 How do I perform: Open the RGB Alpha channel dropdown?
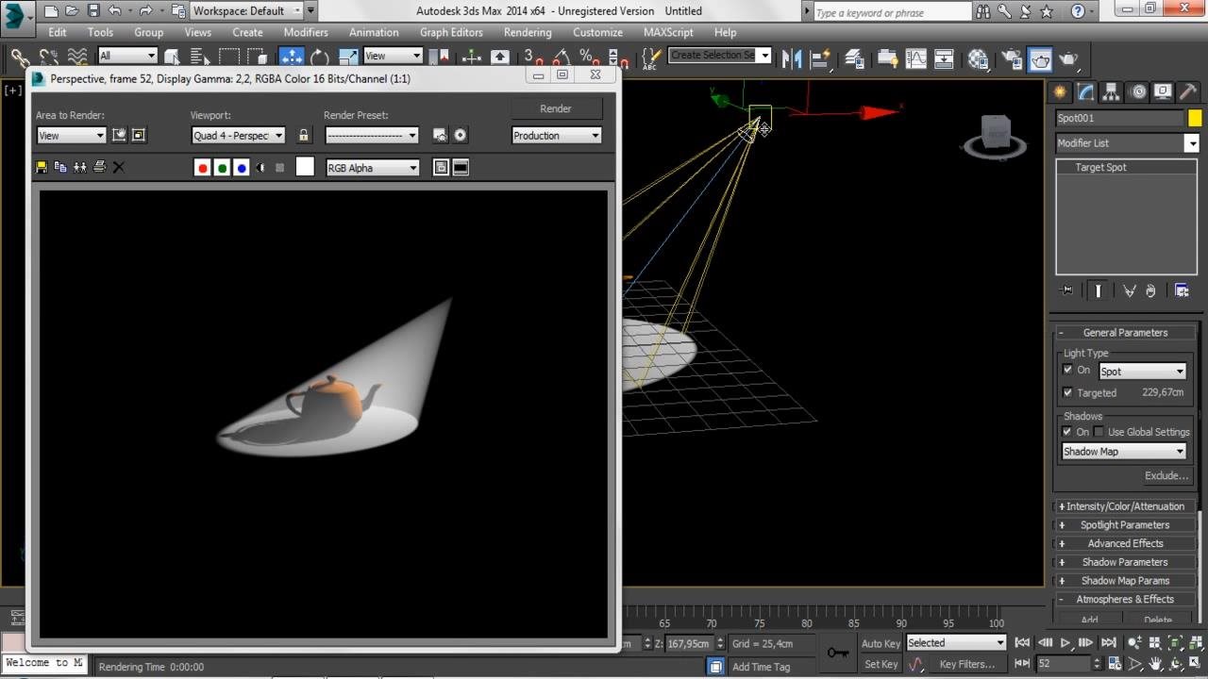373,168
